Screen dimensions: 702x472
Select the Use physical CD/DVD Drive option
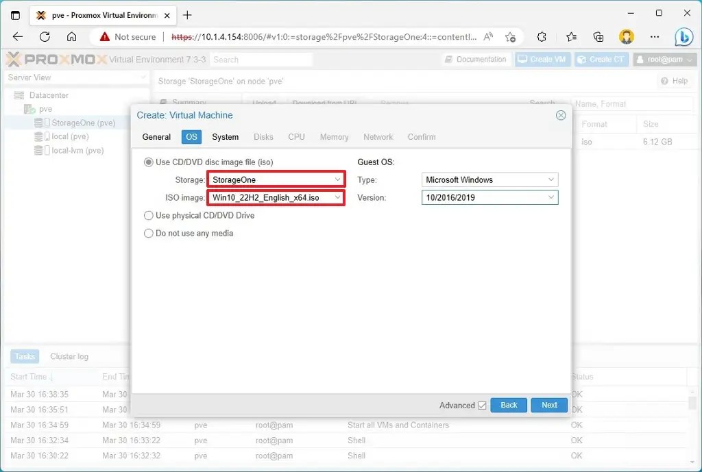tap(148, 215)
